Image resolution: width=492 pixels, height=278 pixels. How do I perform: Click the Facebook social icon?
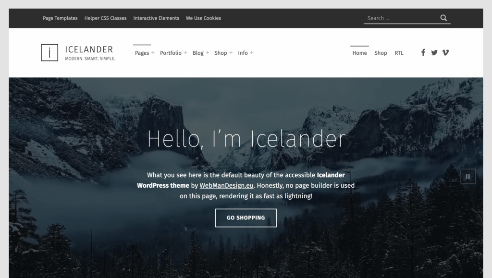click(423, 52)
